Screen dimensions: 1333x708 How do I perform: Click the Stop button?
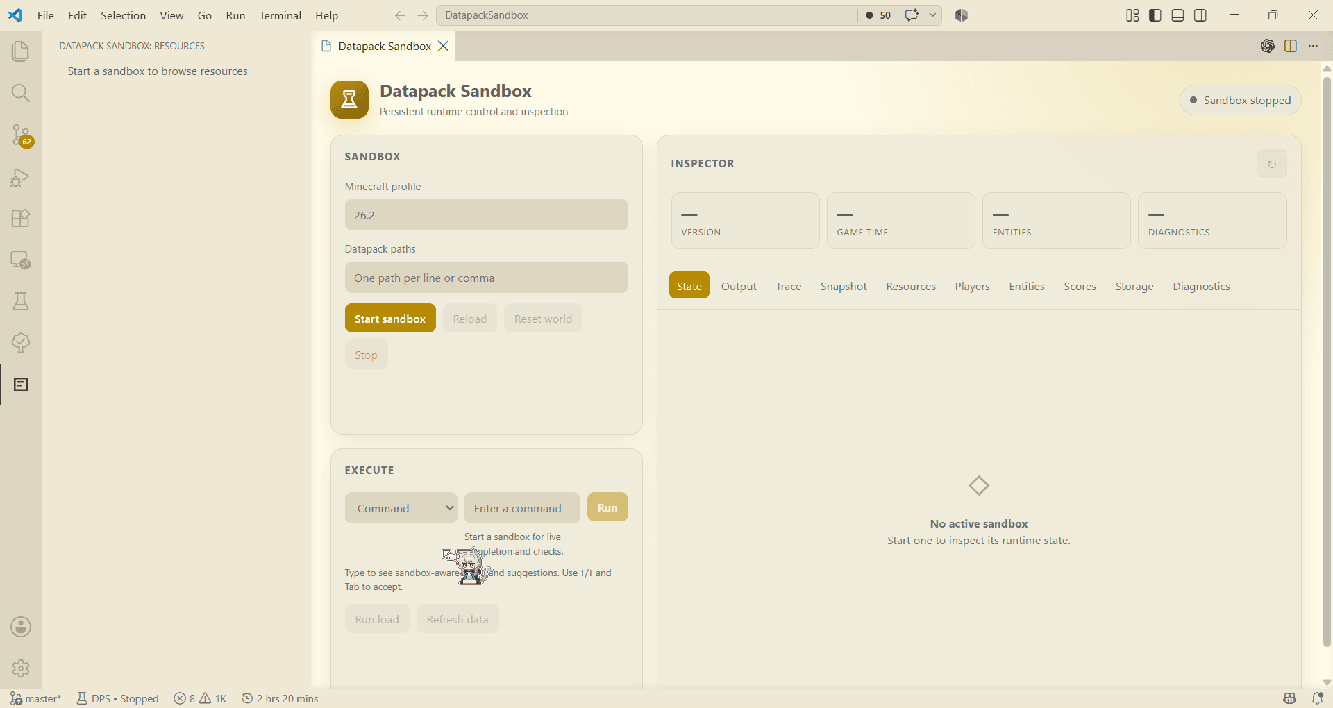pyautogui.click(x=366, y=355)
